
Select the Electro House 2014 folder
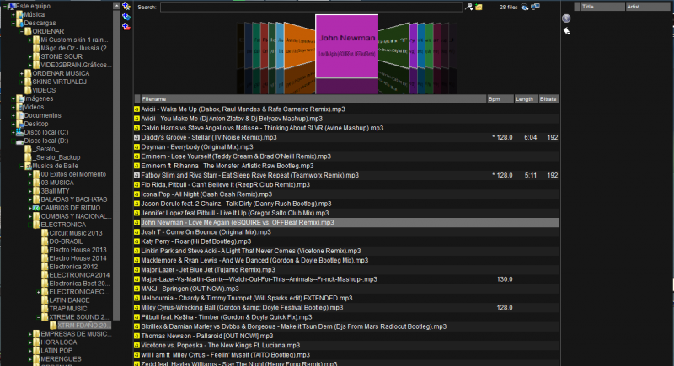click(x=78, y=258)
